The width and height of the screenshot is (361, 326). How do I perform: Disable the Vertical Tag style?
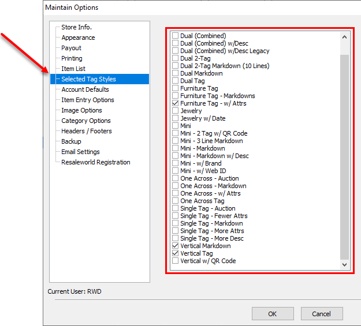[x=175, y=253]
